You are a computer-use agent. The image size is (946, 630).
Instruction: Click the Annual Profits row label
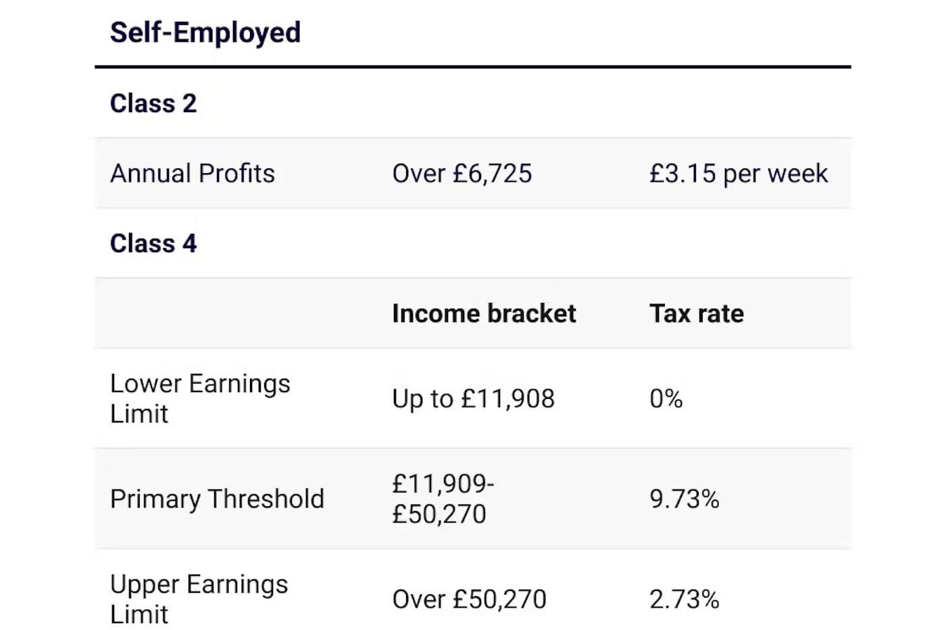193,174
